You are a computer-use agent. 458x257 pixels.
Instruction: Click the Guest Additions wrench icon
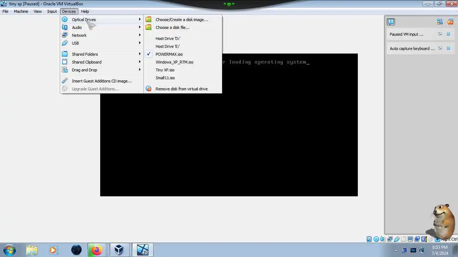[x=65, y=81]
